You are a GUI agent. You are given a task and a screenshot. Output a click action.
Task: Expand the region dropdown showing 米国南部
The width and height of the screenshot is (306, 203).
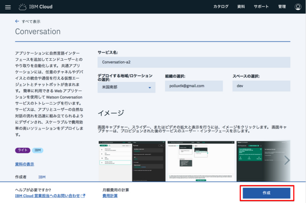click(126, 87)
